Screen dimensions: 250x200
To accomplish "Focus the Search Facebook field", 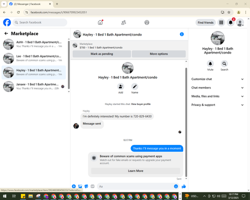I will tap(40, 22).
